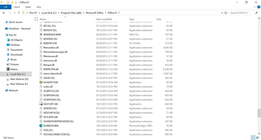
Task: Navigate to Microsoft Office in breadcrumb
Action: tap(94, 13)
